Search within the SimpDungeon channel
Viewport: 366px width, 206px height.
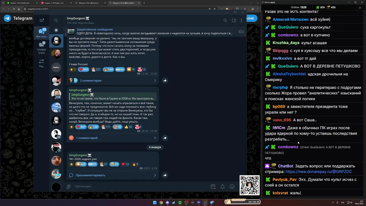click(x=225, y=20)
